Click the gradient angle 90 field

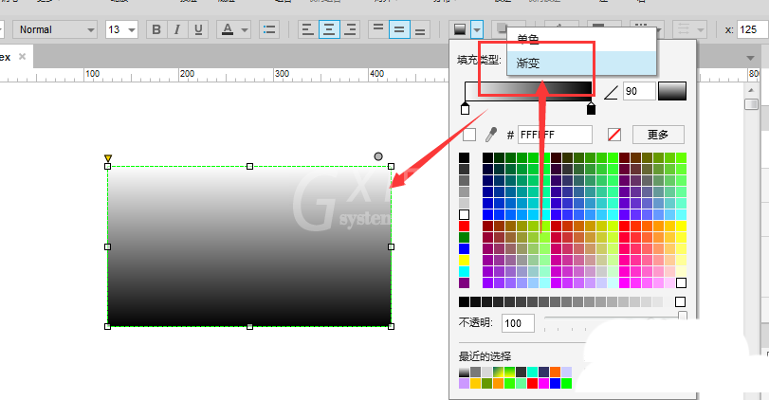click(x=639, y=91)
